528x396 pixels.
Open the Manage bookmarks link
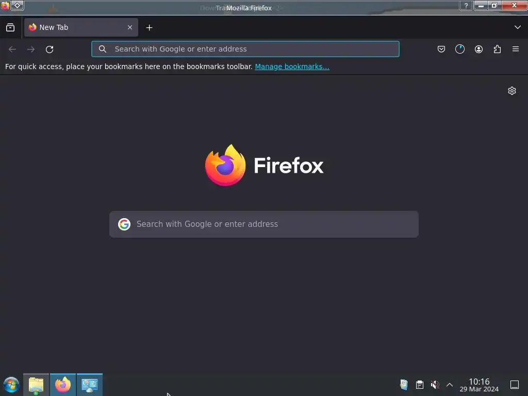click(292, 67)
